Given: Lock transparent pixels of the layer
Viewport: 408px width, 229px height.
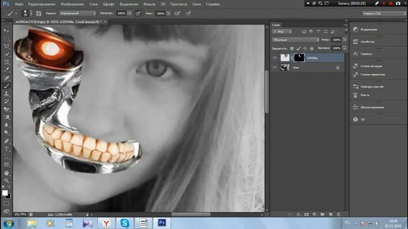Looking at the screenshot, I should pyautogui.click(x=292, y=48).
